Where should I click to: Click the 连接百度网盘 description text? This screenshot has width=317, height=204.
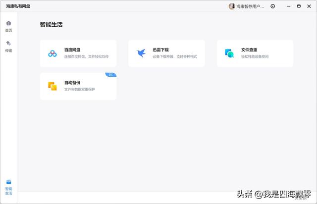[86, 56]
